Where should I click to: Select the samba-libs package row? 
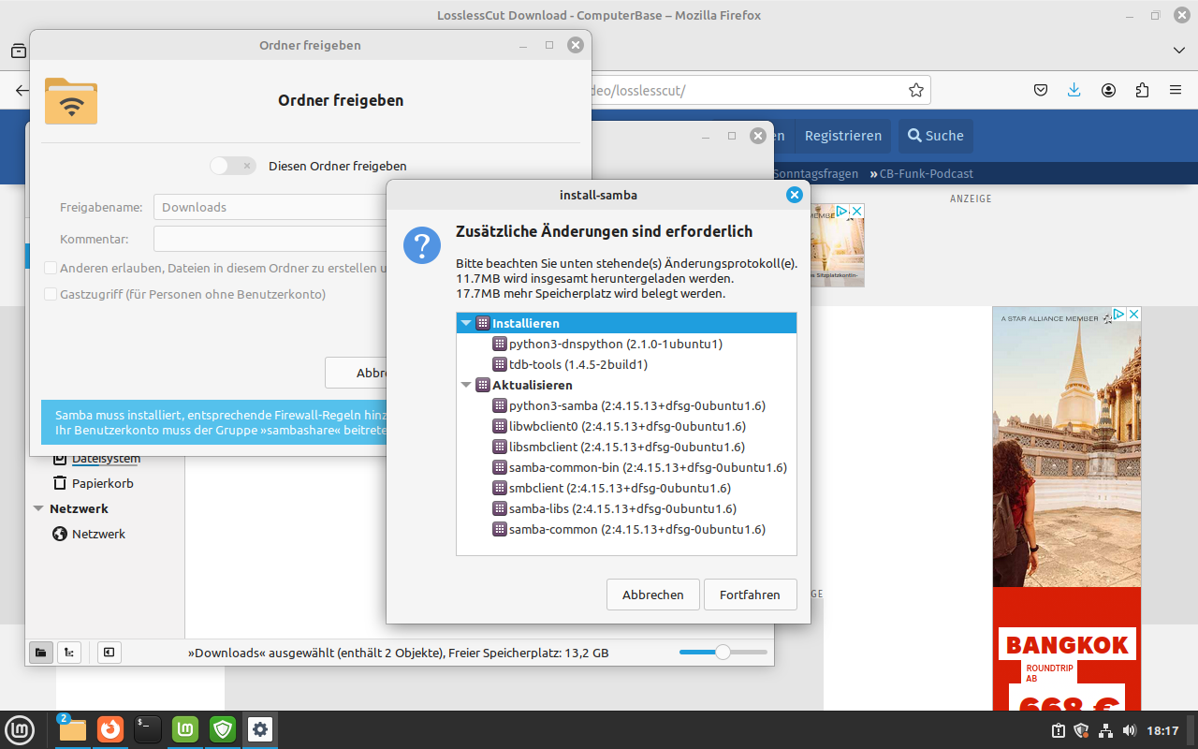626,508
